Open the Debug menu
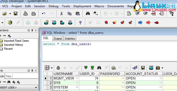177x91 pixels. click(x=53, y=6)
